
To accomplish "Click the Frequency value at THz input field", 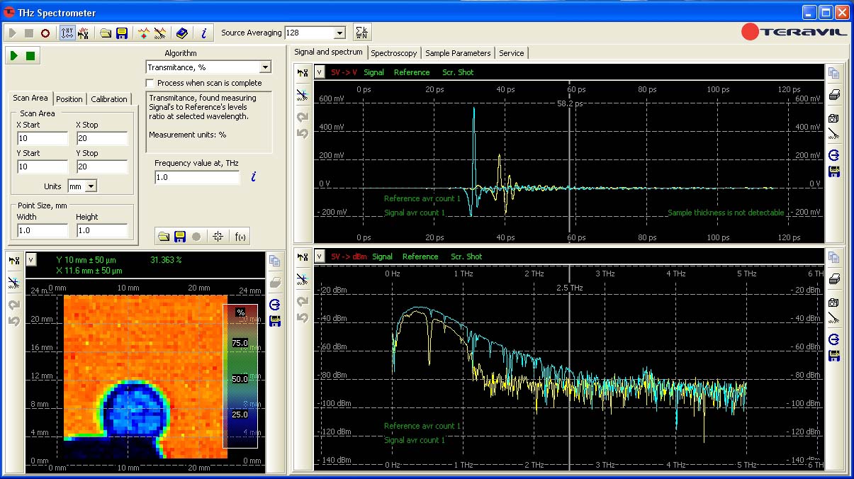I will point(197,178).
